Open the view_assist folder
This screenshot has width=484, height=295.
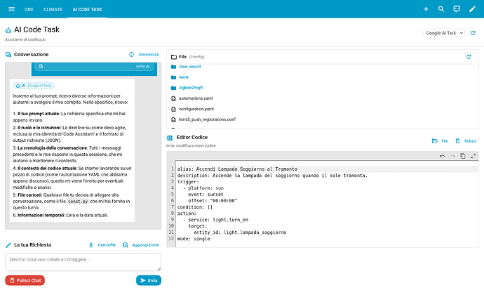pyautogui.click(x=190, y=67)
